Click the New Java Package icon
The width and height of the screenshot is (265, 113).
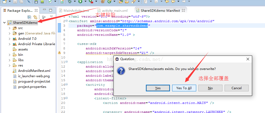click(x=103, y=2)
